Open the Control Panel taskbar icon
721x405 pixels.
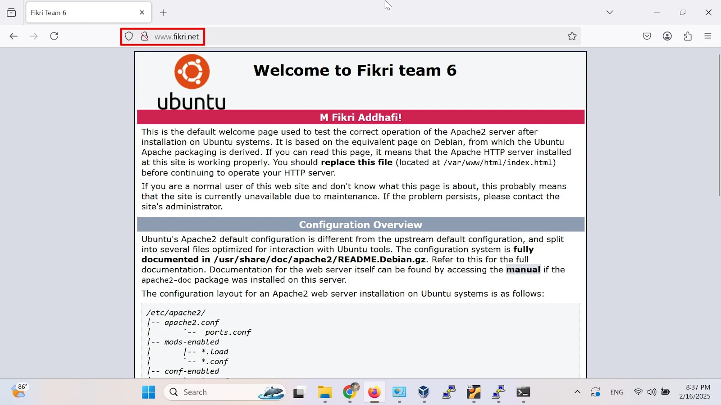pos(399,392)
